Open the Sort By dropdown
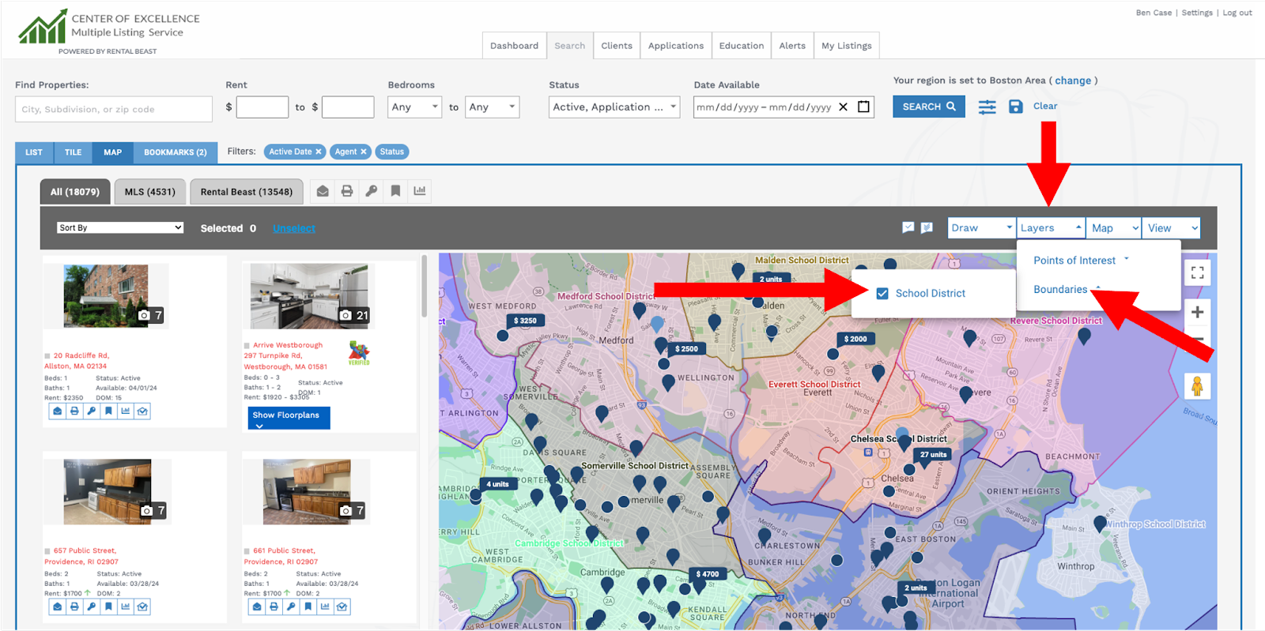This screenshot has width=1265, height=631. coord(120,227)
